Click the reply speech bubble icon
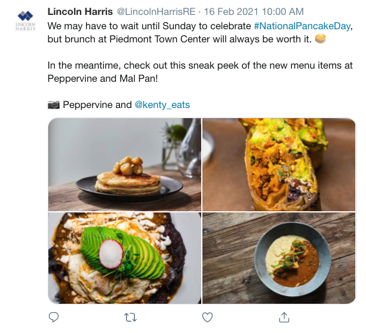This screenshot has width=366, height=333. [x=54, y=317]
